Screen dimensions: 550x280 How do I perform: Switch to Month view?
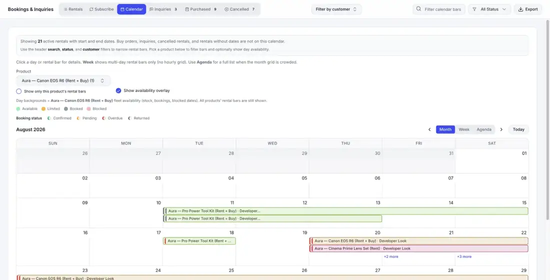[x=445, y=129]
